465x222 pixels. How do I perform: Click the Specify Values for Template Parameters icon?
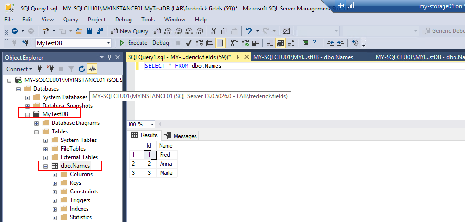(x=355, y=43)
